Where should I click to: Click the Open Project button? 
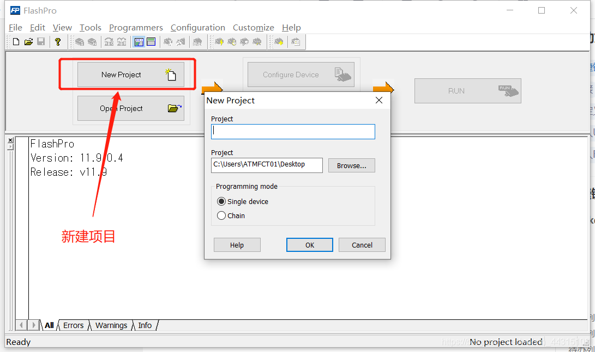point(131,108)
